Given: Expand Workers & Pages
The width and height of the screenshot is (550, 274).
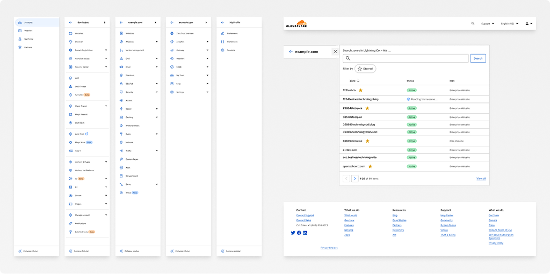Looking at the screenshot, I should (x=106, y=162).
